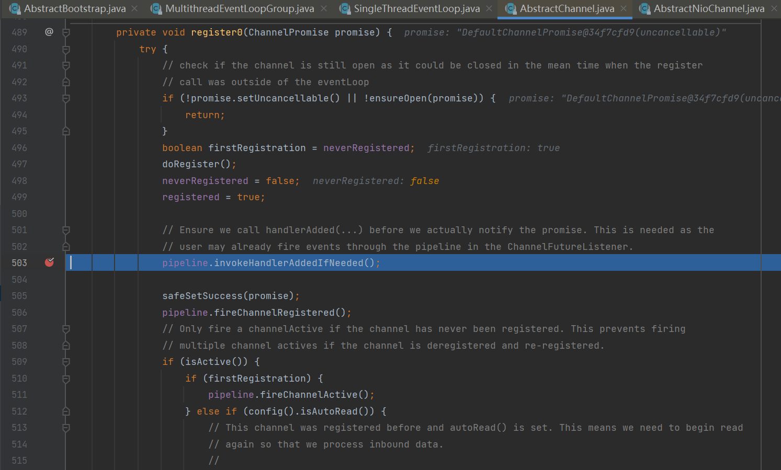Switch to the MultithreadEventLoopGroup.java tab
The height and width of the screenshot is (470, 781).
point(239,8)
